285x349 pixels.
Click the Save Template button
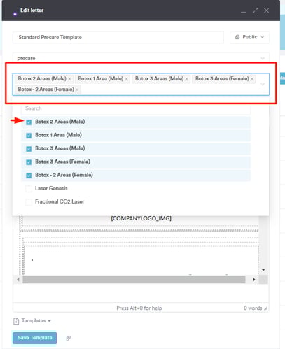pyautogui.click(x=35, y=338)
